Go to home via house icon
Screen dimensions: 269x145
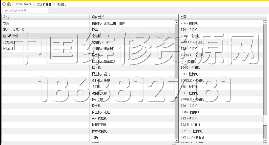tap(9, 4)
